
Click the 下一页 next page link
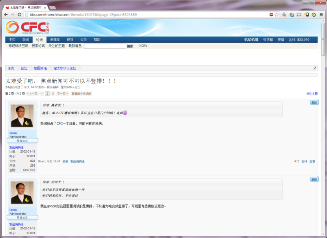click(x=62, y=94)
